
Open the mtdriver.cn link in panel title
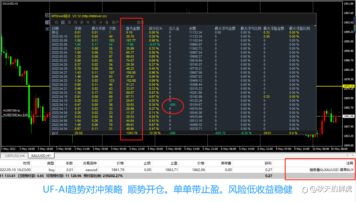click(94, 16)
